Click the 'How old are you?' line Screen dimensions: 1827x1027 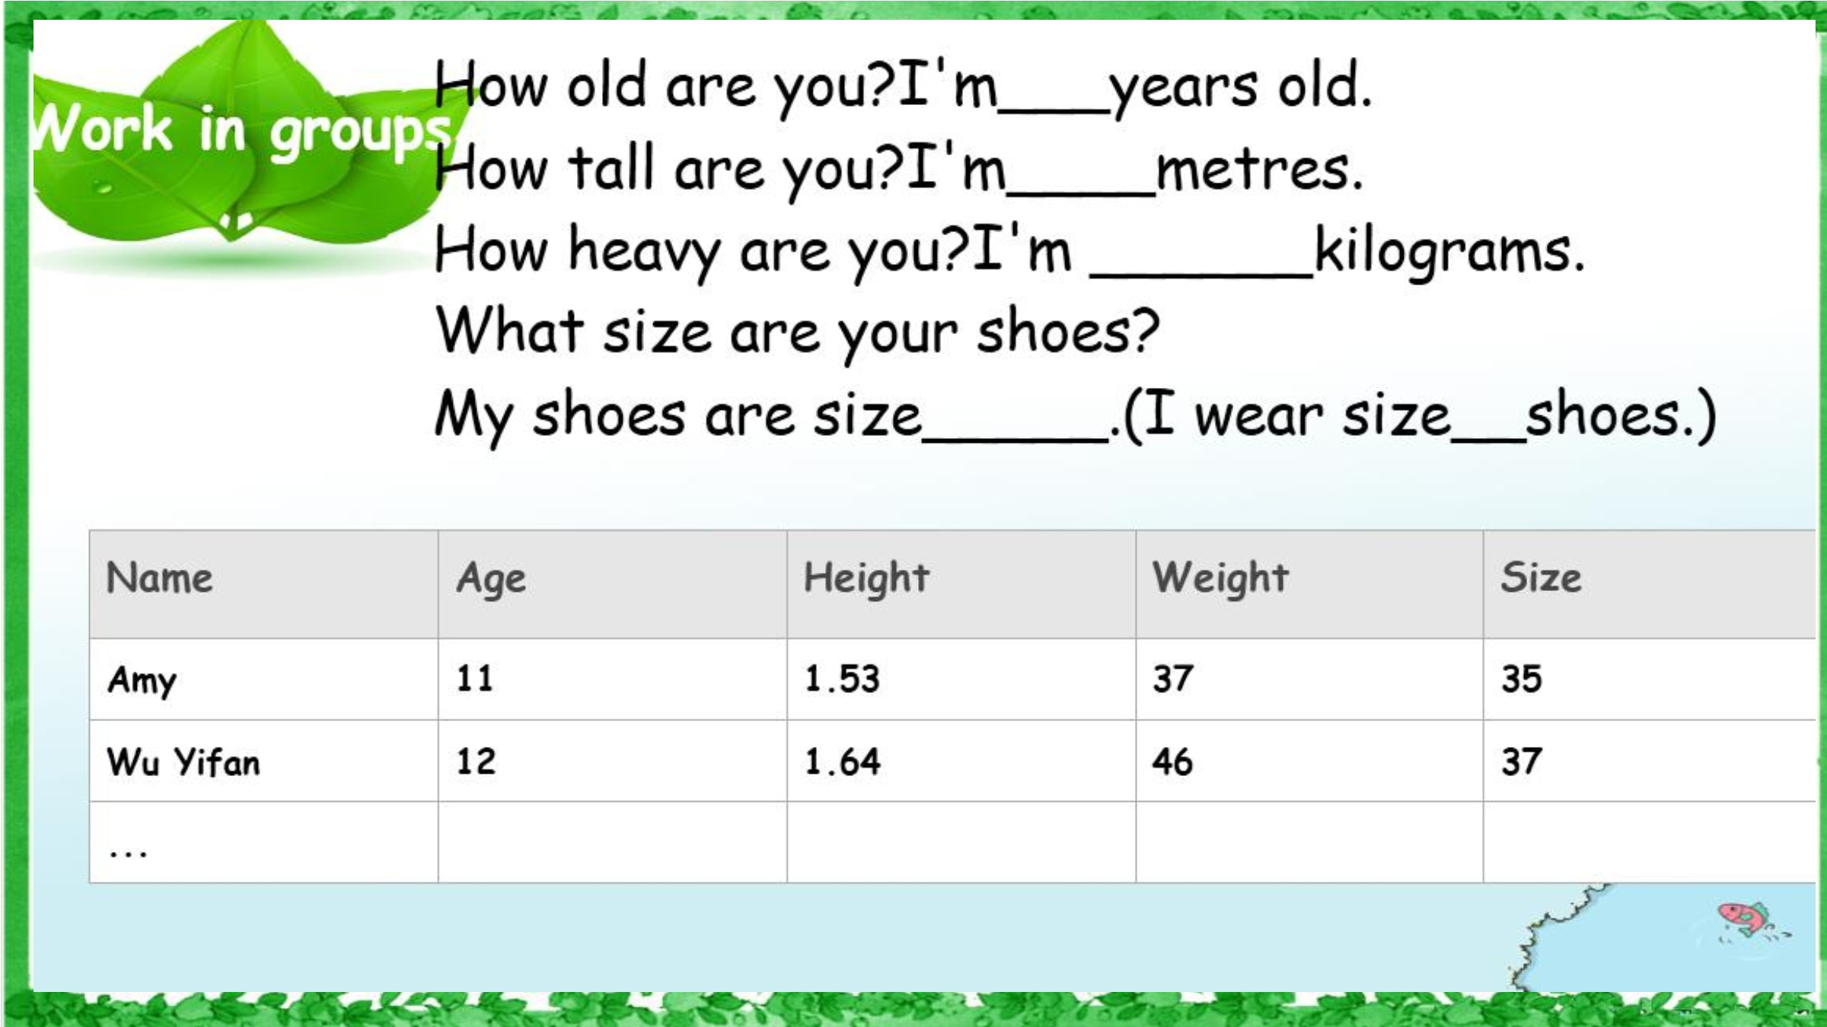[x=903, y=87]
